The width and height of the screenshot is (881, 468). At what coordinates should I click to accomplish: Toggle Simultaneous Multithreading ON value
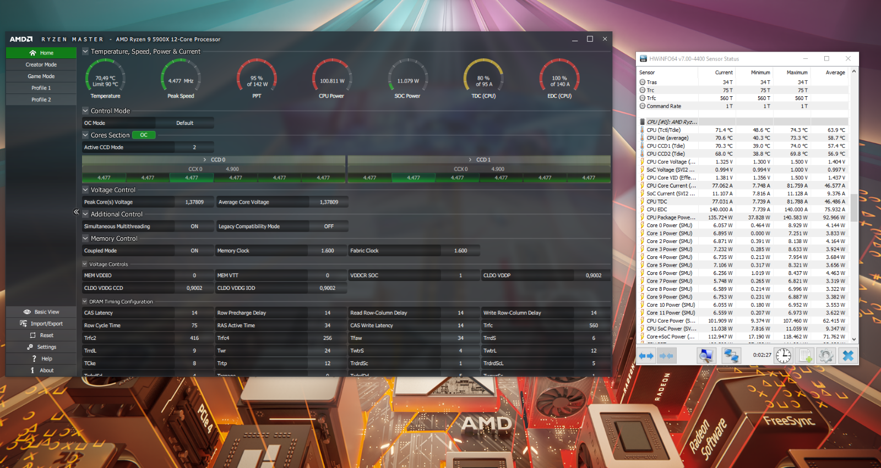coord(194,226)
